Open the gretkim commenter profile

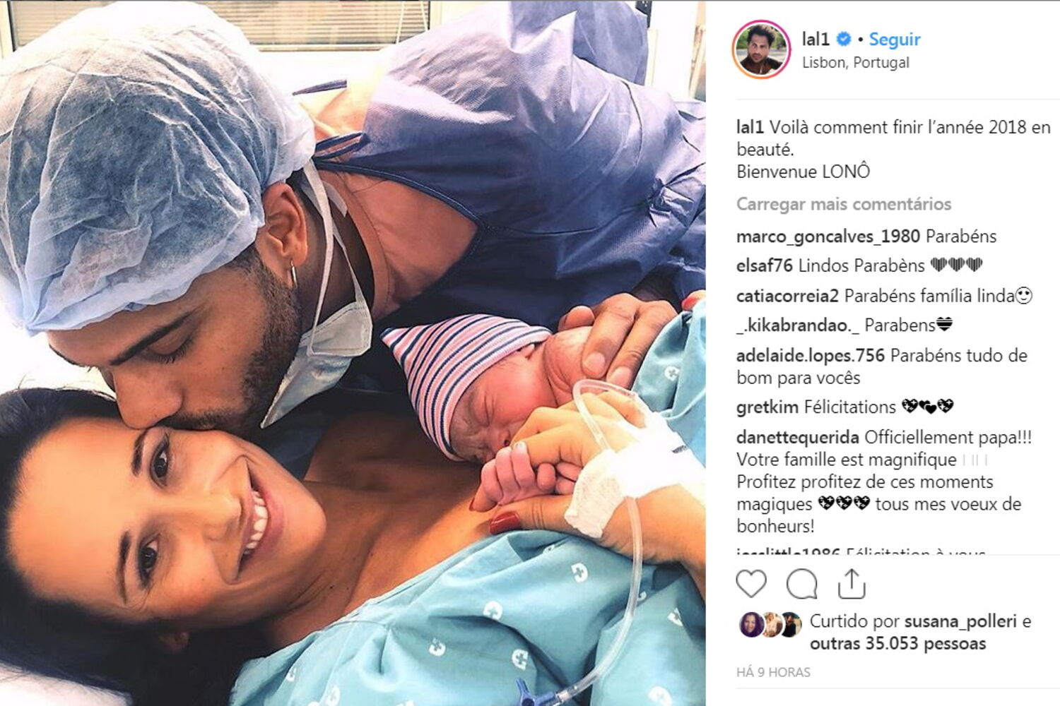(x=767, y=407)
